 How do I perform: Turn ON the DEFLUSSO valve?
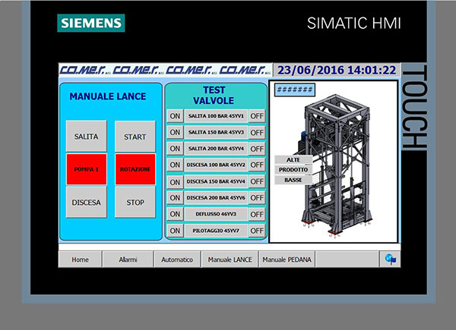[174, 215]
